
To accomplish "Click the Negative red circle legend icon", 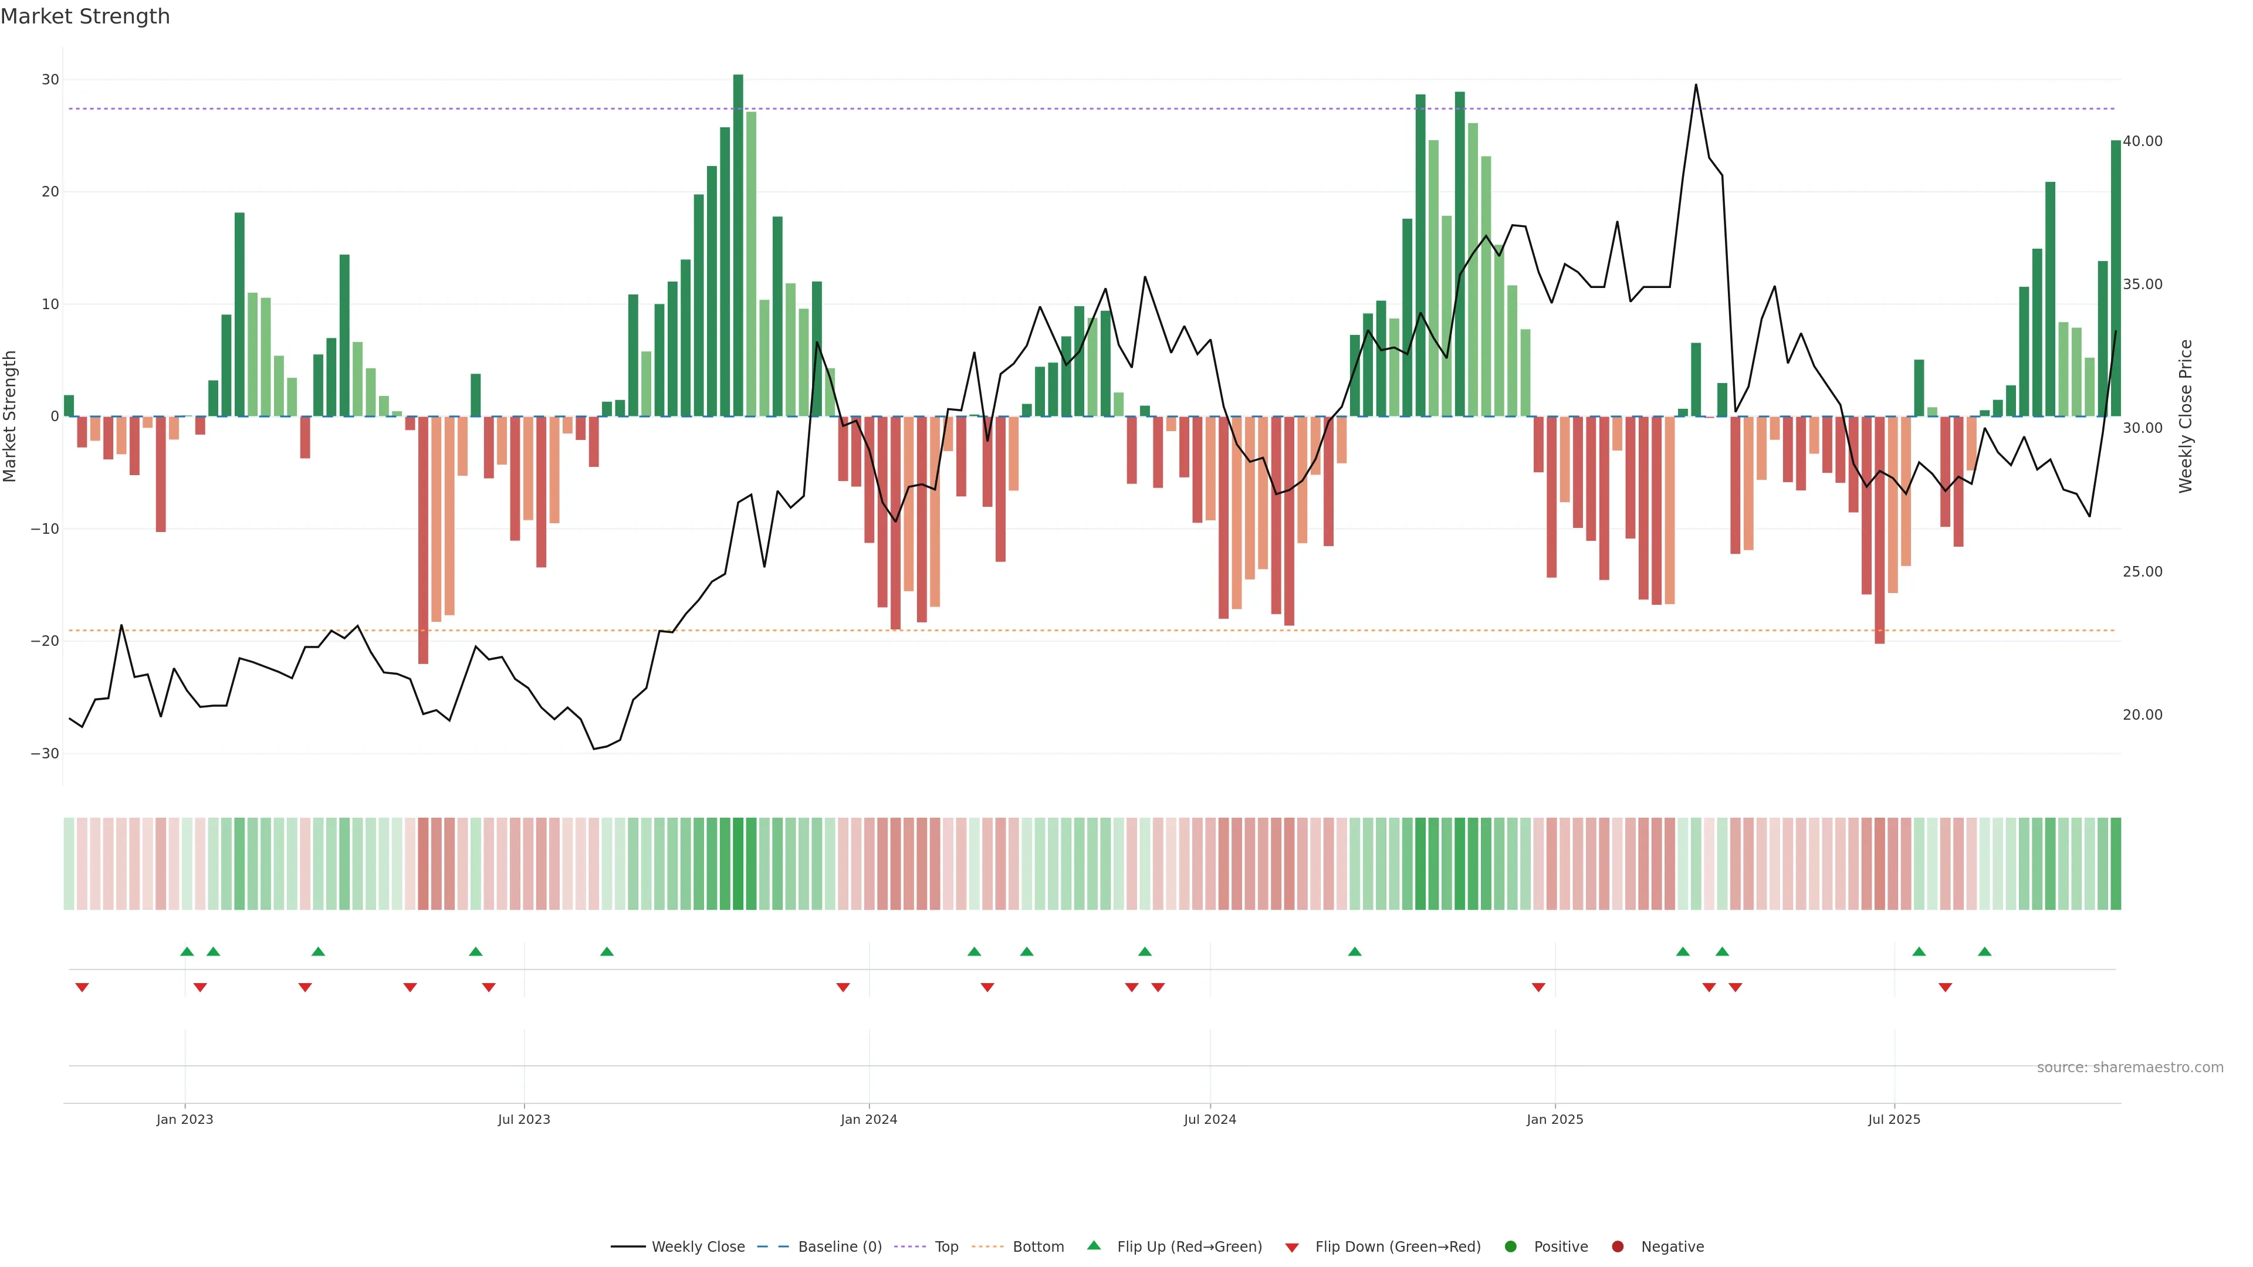I will click(x=1617, y=1246).
